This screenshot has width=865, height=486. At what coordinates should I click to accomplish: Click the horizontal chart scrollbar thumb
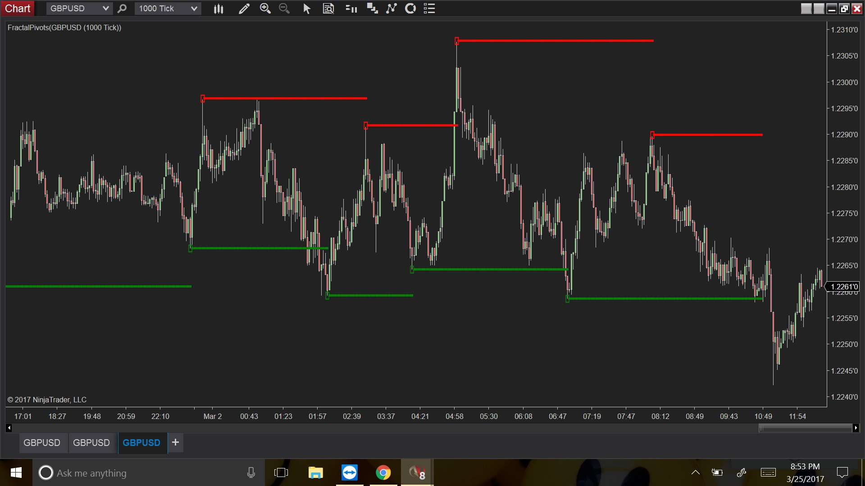(x=805, y=428)
